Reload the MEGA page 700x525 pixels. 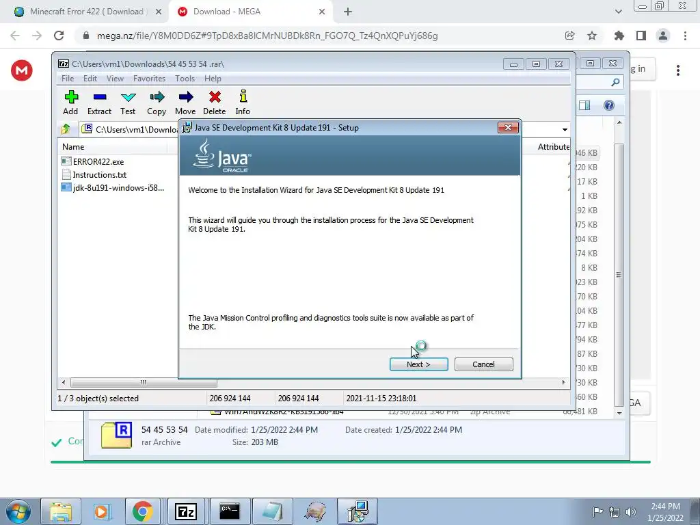59,36
